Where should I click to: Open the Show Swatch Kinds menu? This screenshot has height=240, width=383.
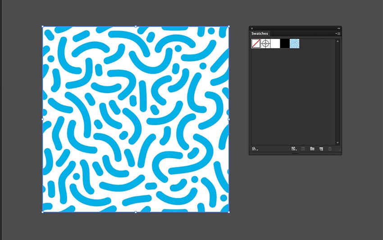294,149
